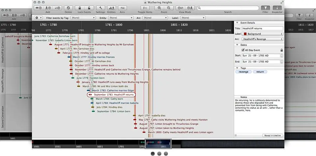
Task: Click the Start date stepper
Action: coord(281,56)
